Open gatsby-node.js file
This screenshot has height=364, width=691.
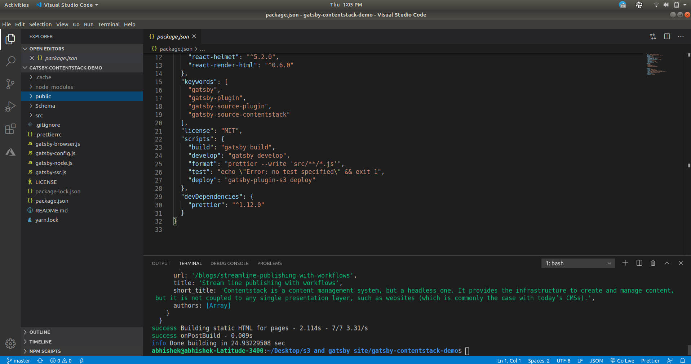point(82,163)
